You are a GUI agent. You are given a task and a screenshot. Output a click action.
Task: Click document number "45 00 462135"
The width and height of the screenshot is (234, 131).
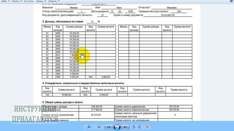click(x=168, y=15)
